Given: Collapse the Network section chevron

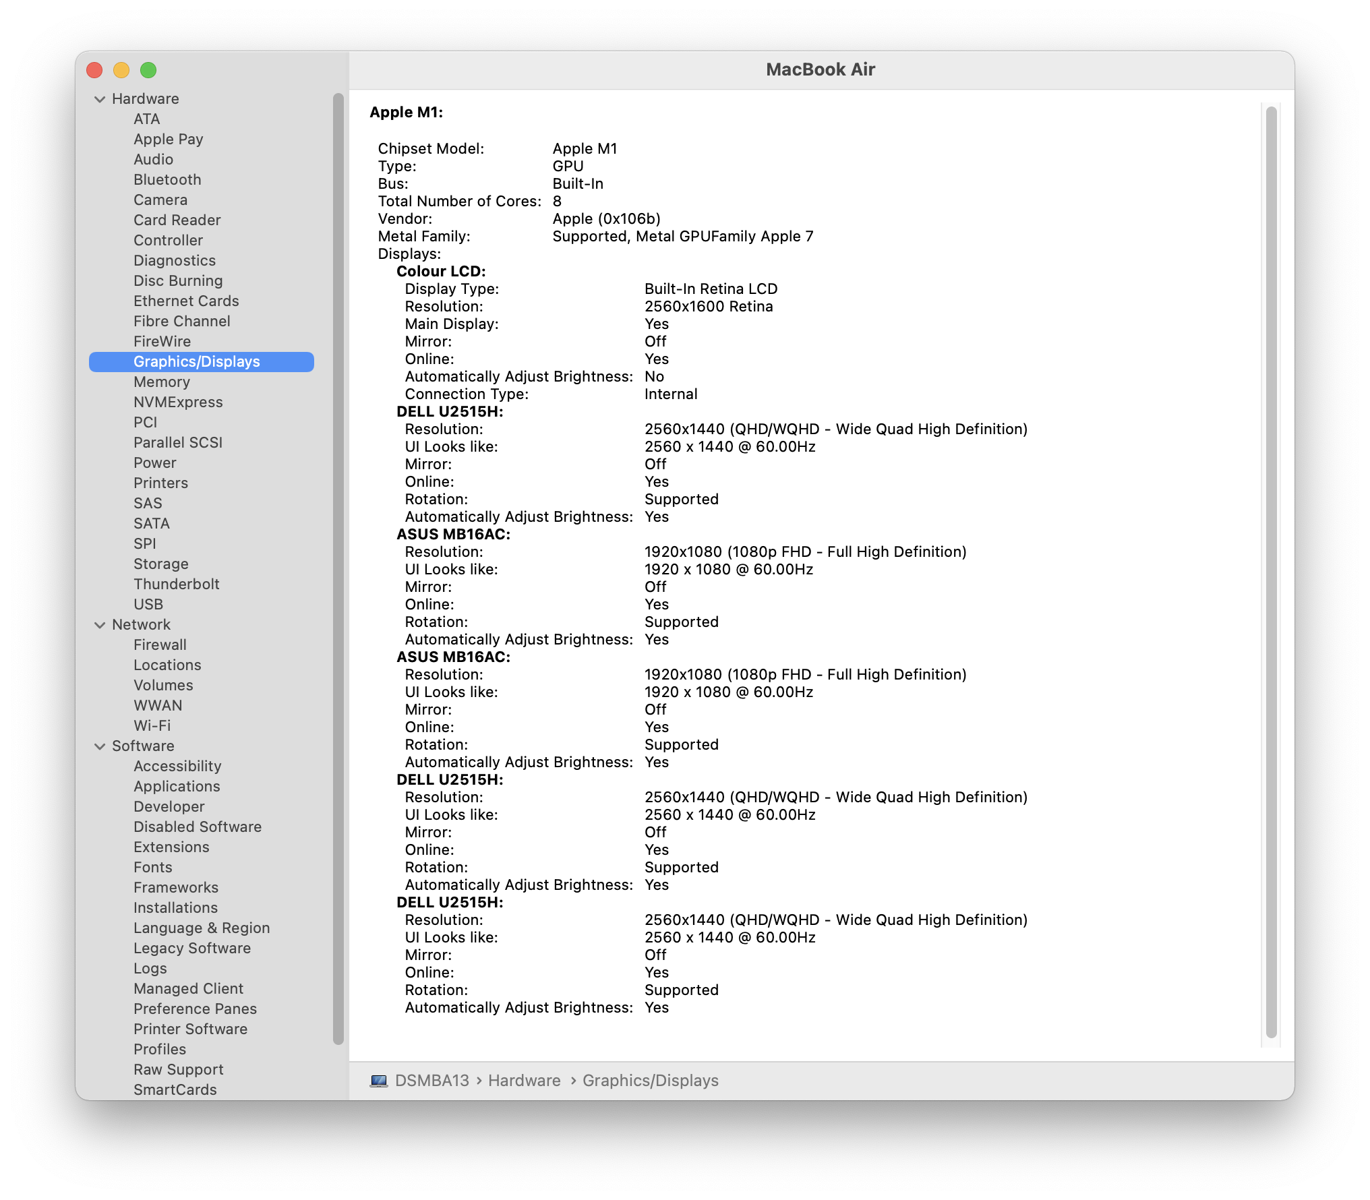Looking at the screenshot, I should pos(100,625).
